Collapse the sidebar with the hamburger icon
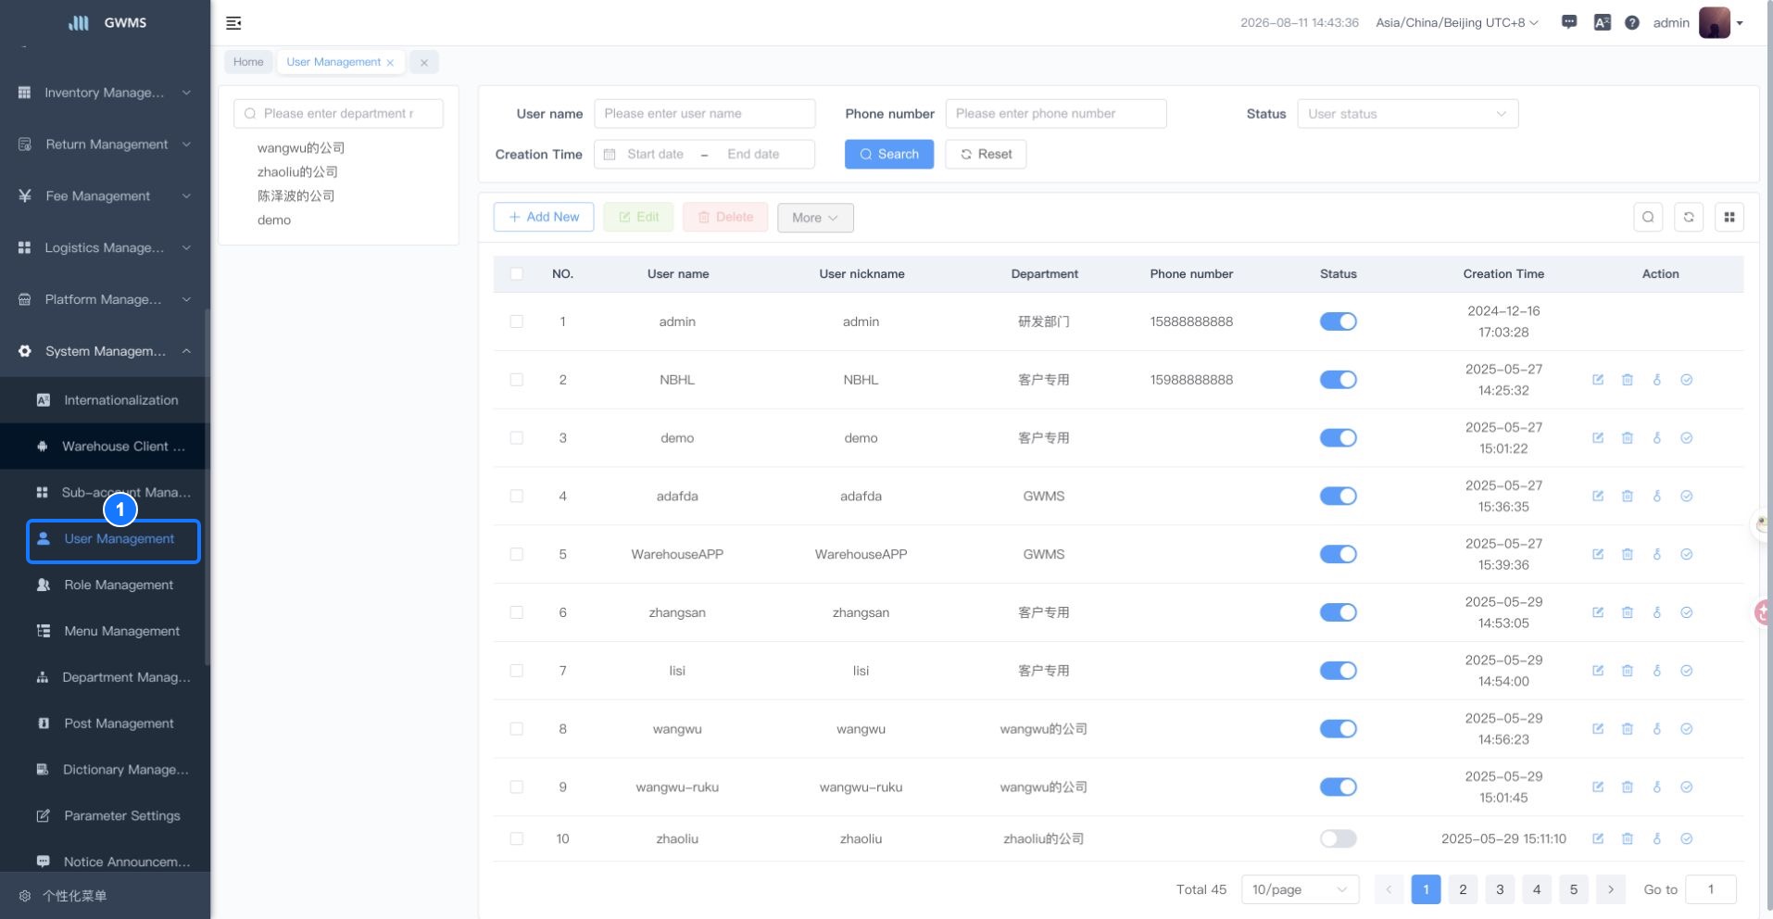Viewport: 1773px width, 919px height. tap(233, 23)
